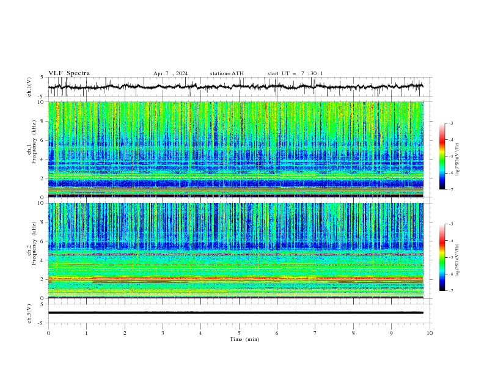
Task: Click the "ch.1(V)" axis label
Action: click(x=29, y=87)
